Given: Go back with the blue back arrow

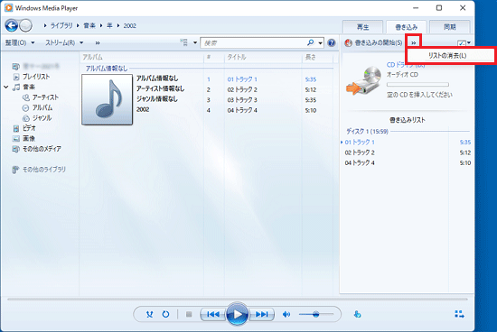Looking at the screenshot, I should (x=12, y=25).
